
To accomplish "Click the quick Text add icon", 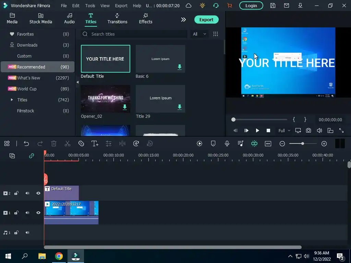I will (95, 143).
